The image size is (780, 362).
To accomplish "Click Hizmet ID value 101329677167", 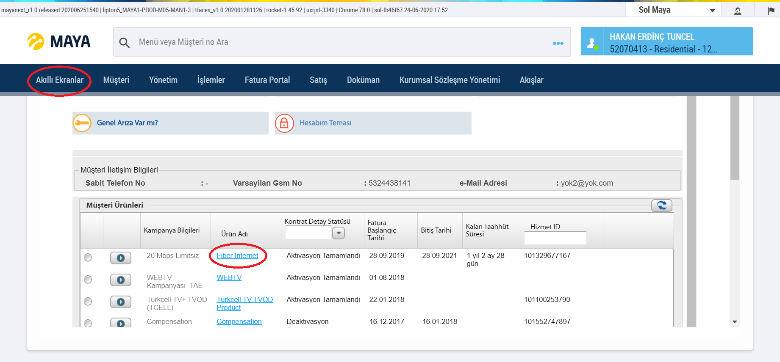I will 547,256.
